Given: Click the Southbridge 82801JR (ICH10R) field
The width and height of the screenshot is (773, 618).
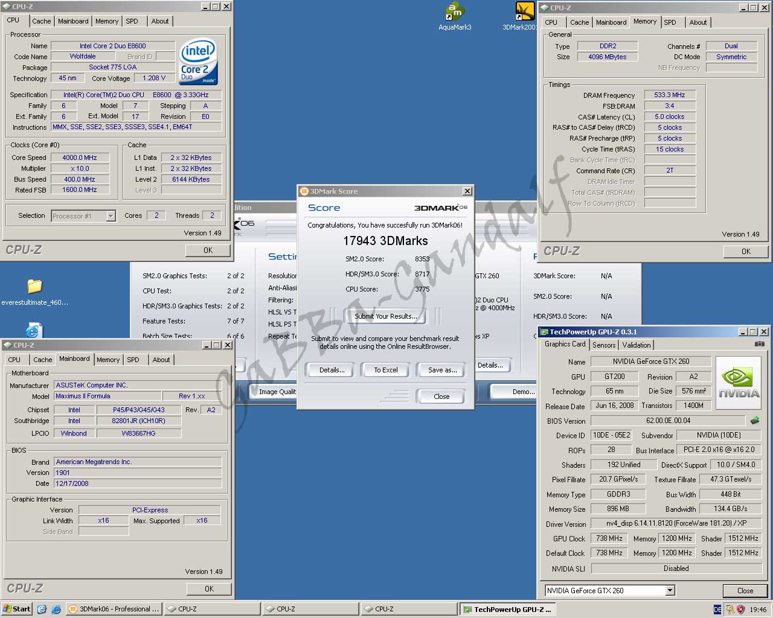Looking at the screenshot, I should 138,421.
